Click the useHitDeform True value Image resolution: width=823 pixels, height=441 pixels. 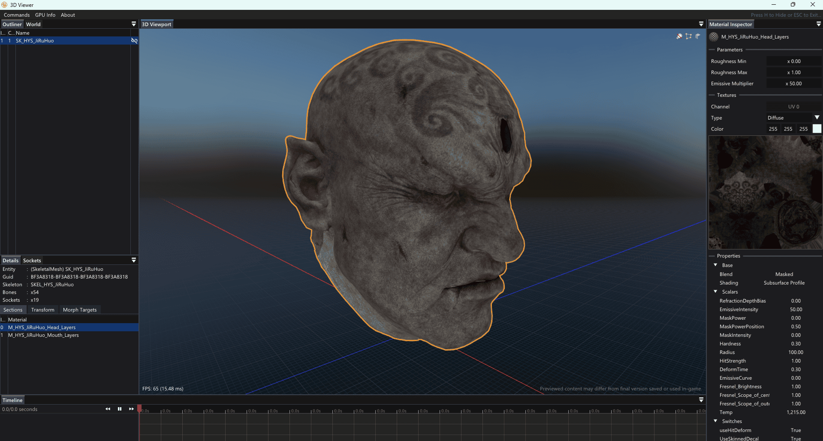point(796,430)
